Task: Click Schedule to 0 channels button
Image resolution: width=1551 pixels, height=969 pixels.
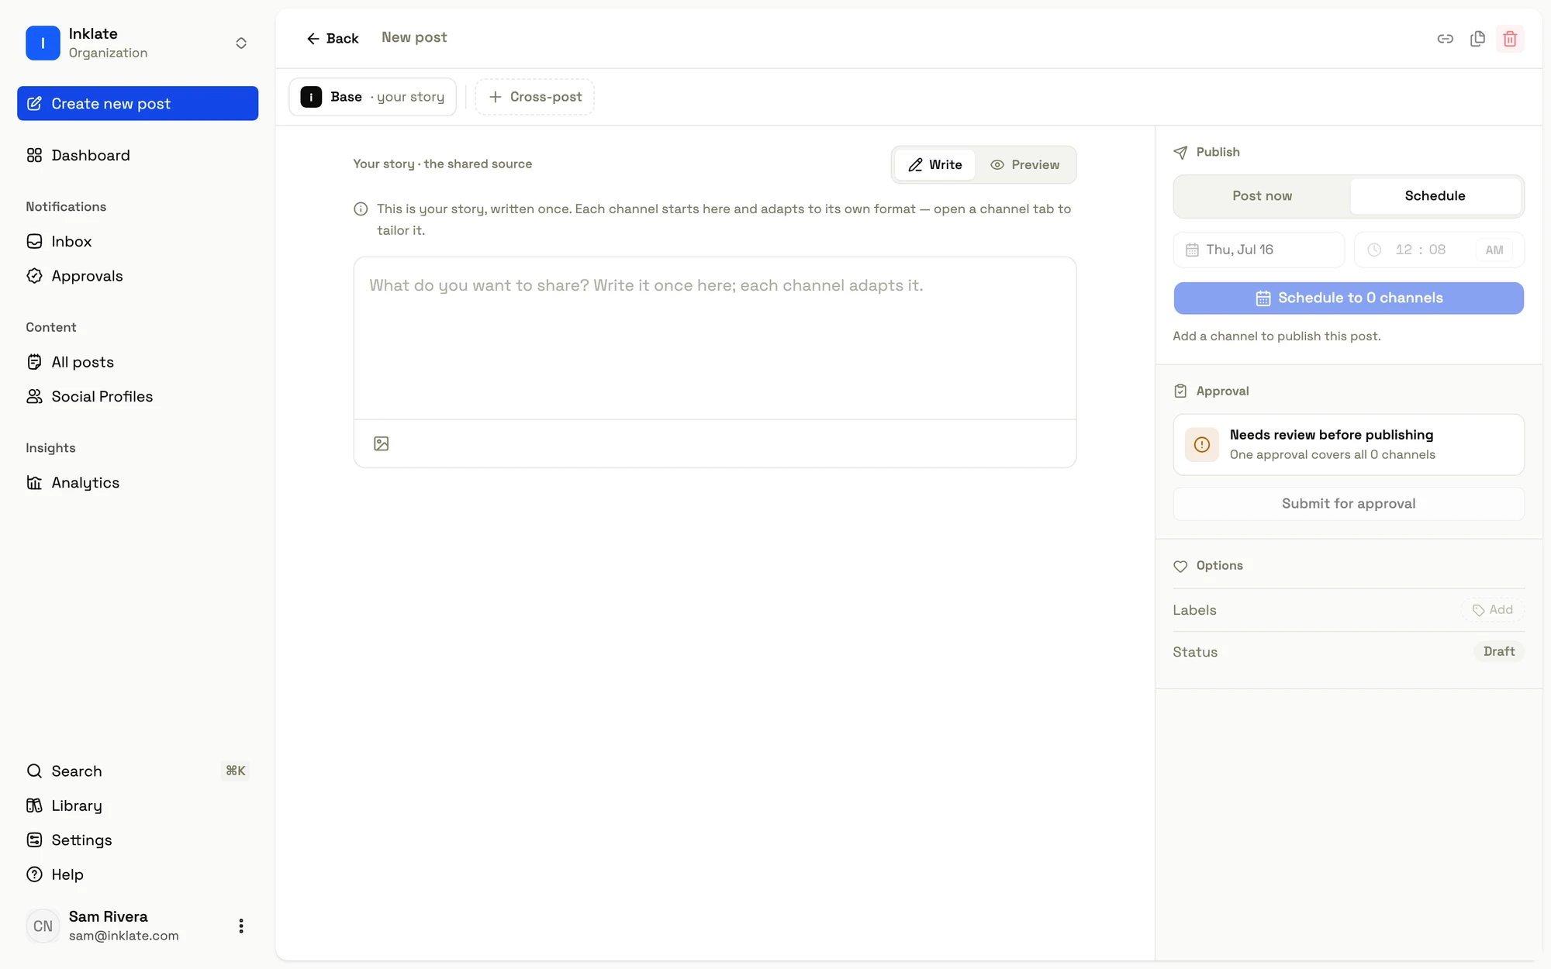Action: (x=1349, y=298)
